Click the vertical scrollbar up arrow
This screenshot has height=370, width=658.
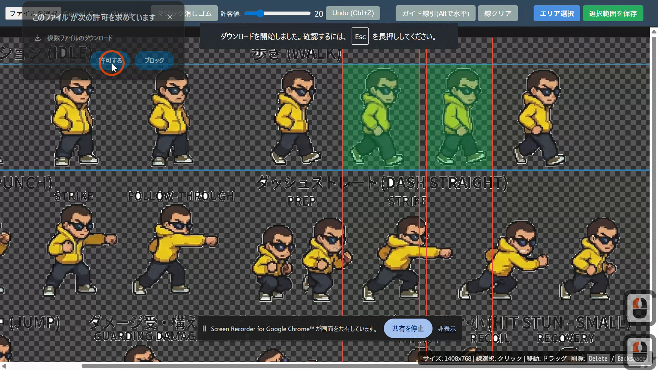tap(654, 32)
